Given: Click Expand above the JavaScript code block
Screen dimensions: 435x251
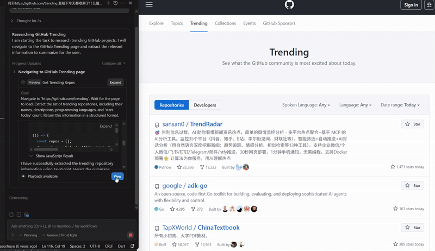Looking at the screenshot, I should pos(105,126).
